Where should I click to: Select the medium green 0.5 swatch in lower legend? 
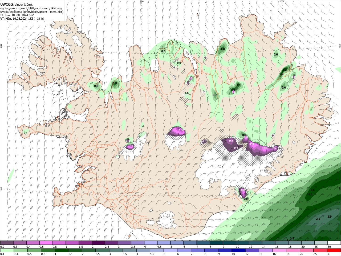point(34,250)
